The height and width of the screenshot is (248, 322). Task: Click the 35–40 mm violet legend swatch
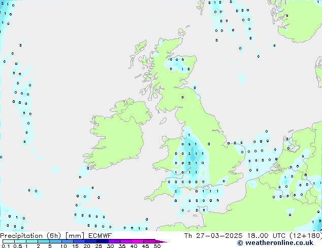pyautogui.click(x=125, y=241)
